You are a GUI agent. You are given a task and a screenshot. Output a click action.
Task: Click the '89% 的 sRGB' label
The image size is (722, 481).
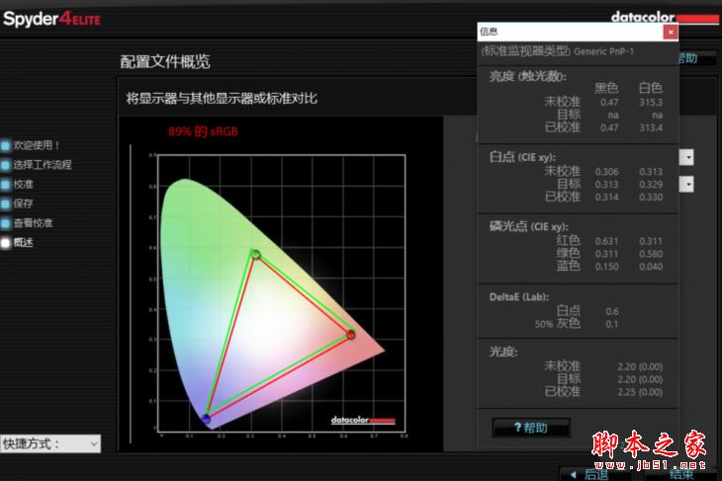click(x=203, y=131)
